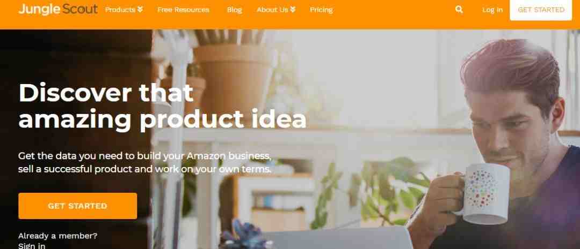This screenshot has width=580, height=249.
Task: Follow the Sign in link
Action: click(32, 246)
